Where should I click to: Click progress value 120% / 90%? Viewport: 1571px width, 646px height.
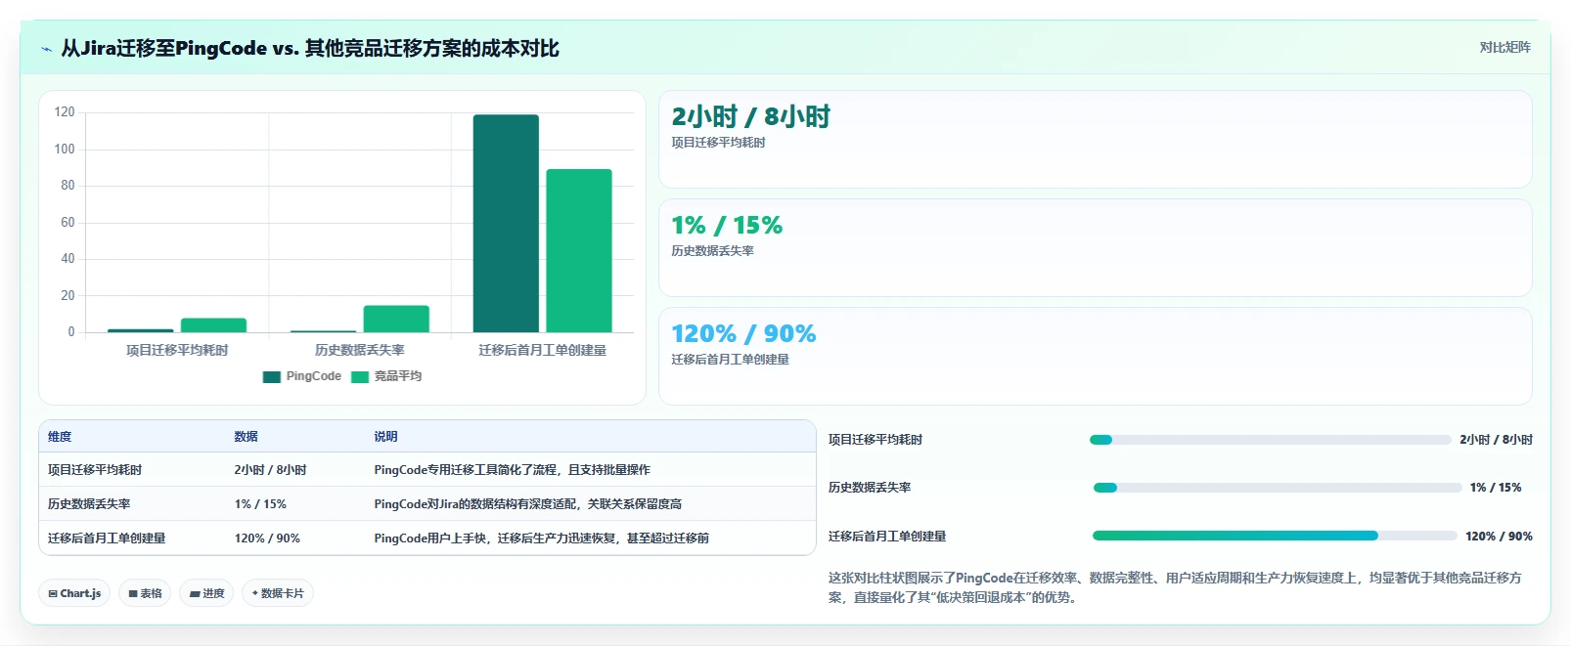[1499, 537]
